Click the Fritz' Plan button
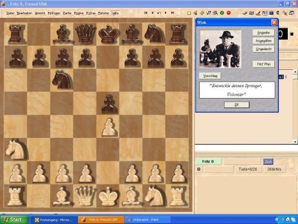The width and height of the screenshot is (298, 224). tap(263, 64)
